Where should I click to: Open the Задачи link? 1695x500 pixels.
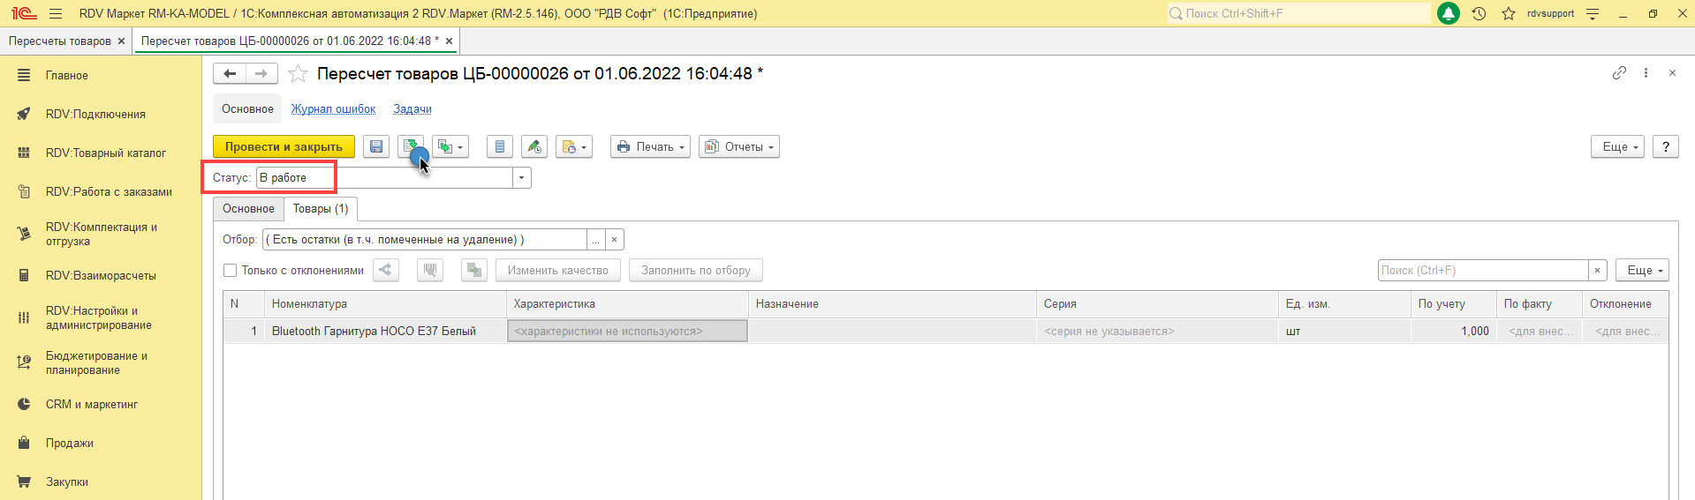click(412, 109)
